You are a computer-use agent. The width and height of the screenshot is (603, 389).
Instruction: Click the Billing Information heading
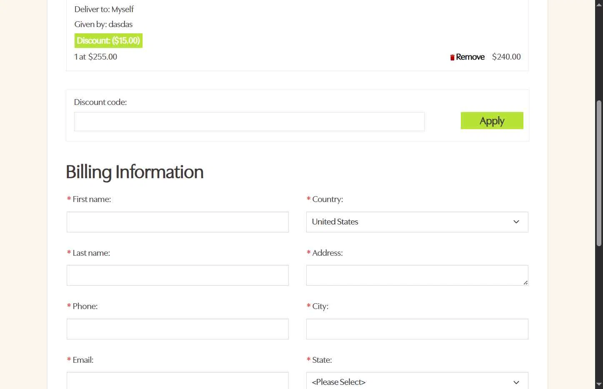tap(135, 172)
